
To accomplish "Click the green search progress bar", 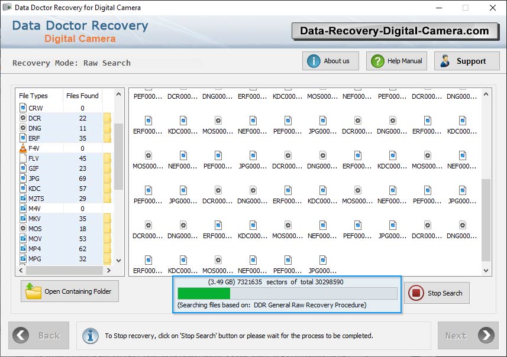I will [x=204, y=293].
